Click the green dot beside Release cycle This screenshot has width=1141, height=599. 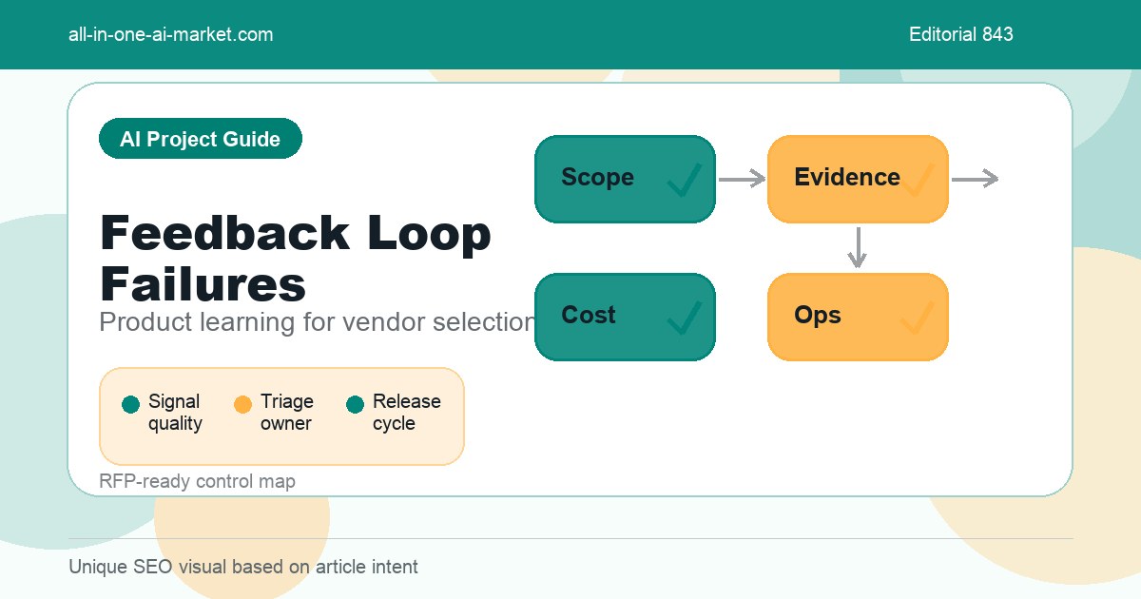pos(355,405)
